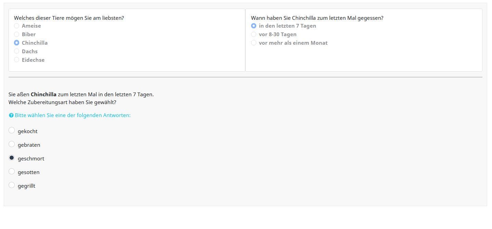Choose gekocht preparation method
492x229 pixels.
click(12, 130)
